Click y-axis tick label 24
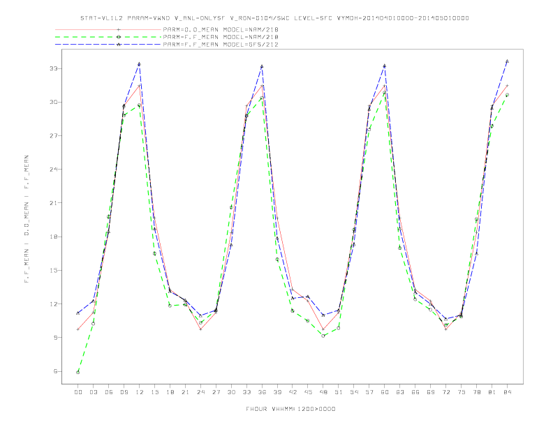 coord(53,169)
